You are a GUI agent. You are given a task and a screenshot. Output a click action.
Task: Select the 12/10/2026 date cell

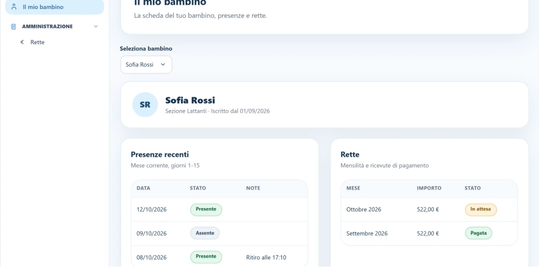151,210
